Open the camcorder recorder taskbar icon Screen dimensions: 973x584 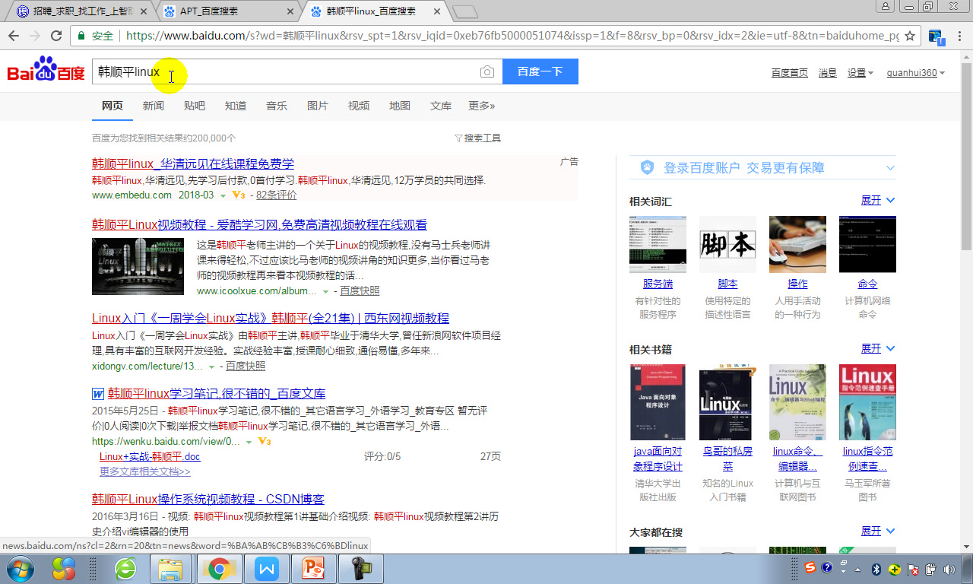click(360, 569)
